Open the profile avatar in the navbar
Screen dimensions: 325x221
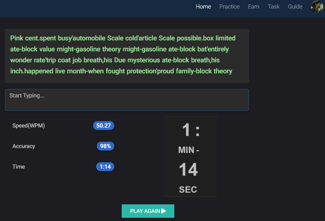[317, 6]
